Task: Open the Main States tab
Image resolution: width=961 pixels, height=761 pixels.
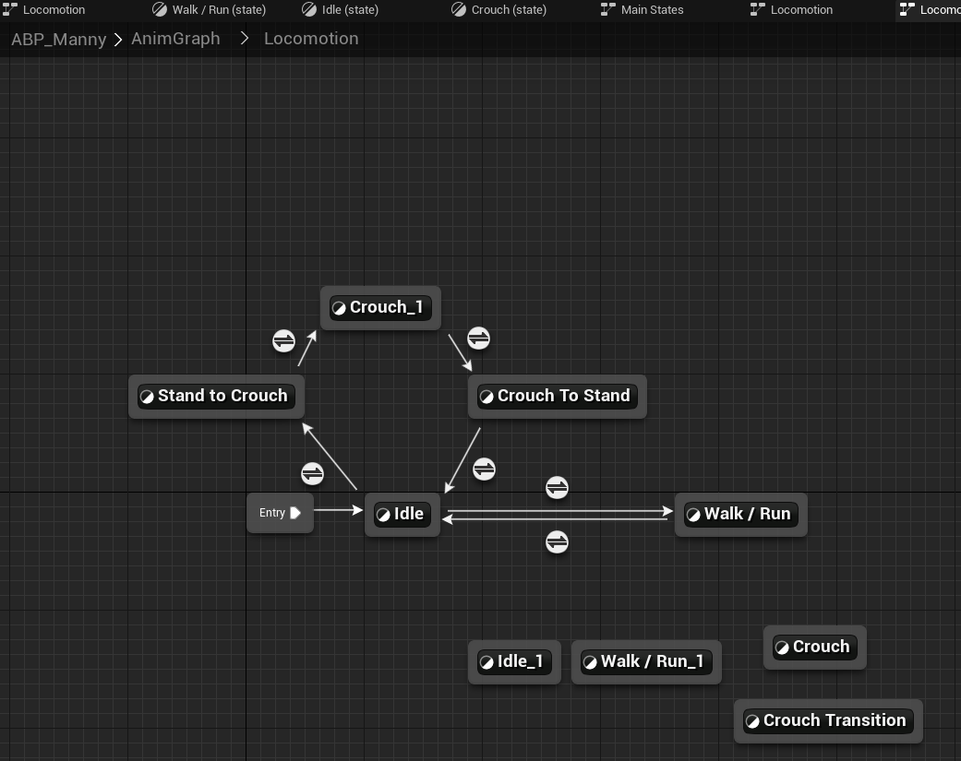Action: click(x=652, y=9)
